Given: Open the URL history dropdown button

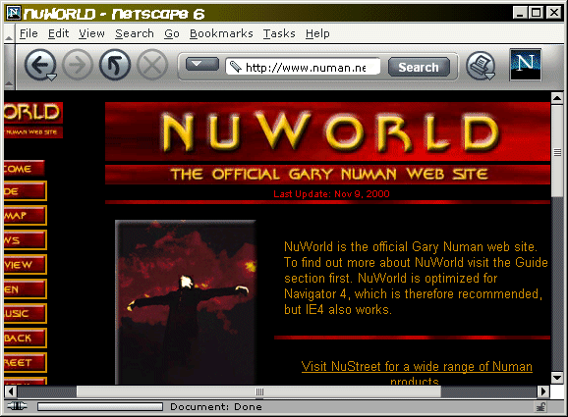Looking at the screenshot, I should [x=202, y=64].
